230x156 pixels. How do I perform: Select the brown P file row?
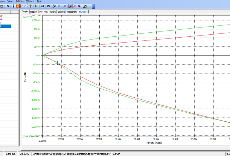coord(6,23)
